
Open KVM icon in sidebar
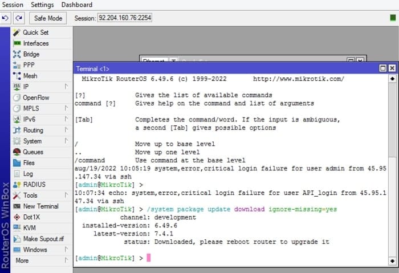click(17, 228)
